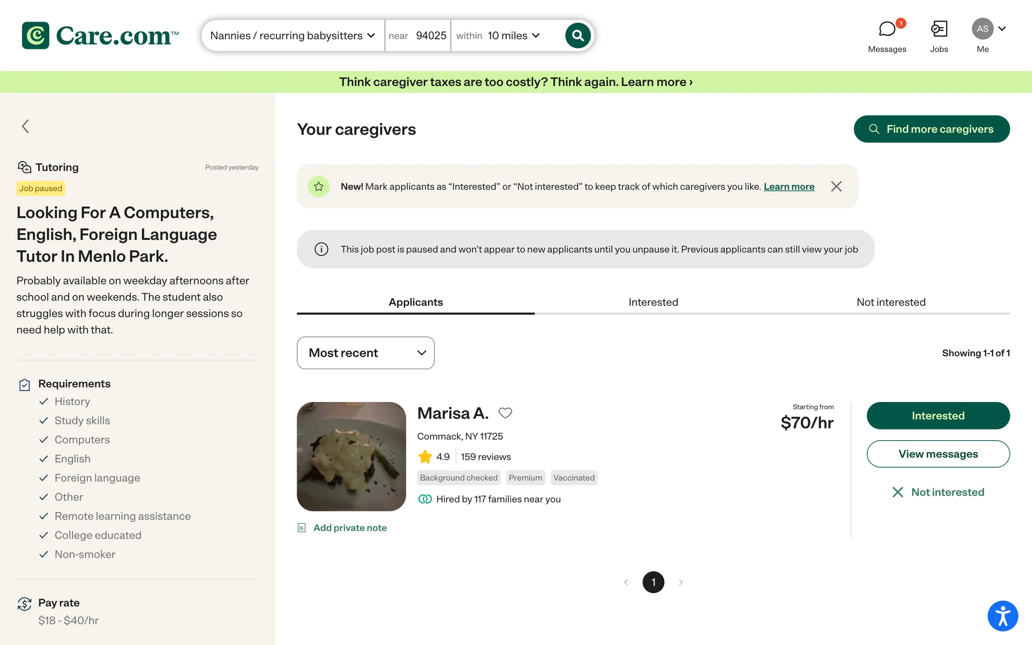1032x645 pixels.
Task: Click the next page arrow
Action: tap(681, 582)
